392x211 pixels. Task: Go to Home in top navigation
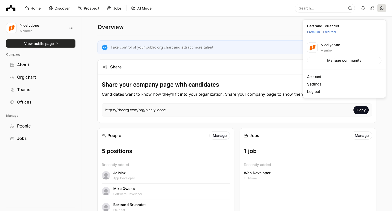click(x=33, y=8)
